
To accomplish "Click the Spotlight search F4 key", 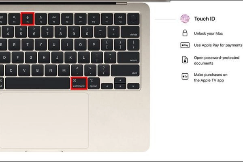I will 14,19.
